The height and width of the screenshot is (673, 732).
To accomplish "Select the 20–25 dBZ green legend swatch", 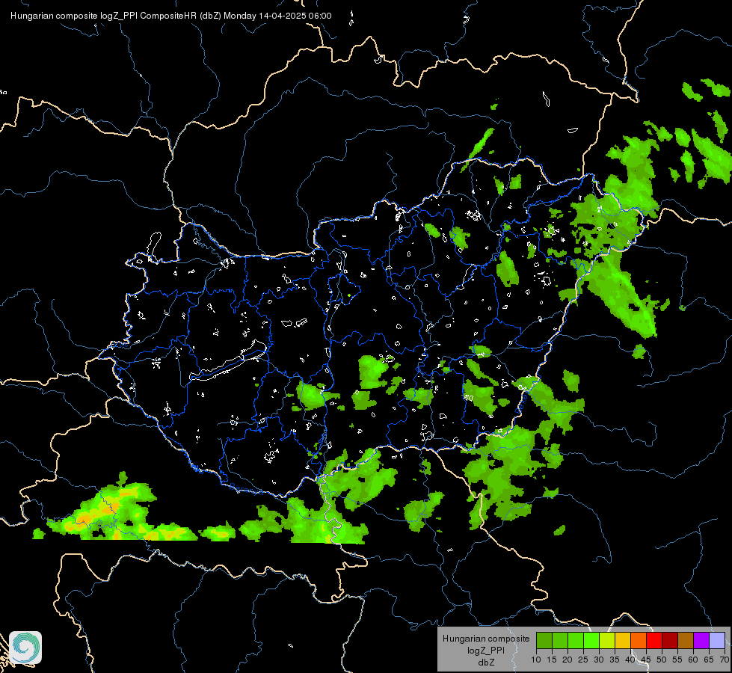I will 576,640.
